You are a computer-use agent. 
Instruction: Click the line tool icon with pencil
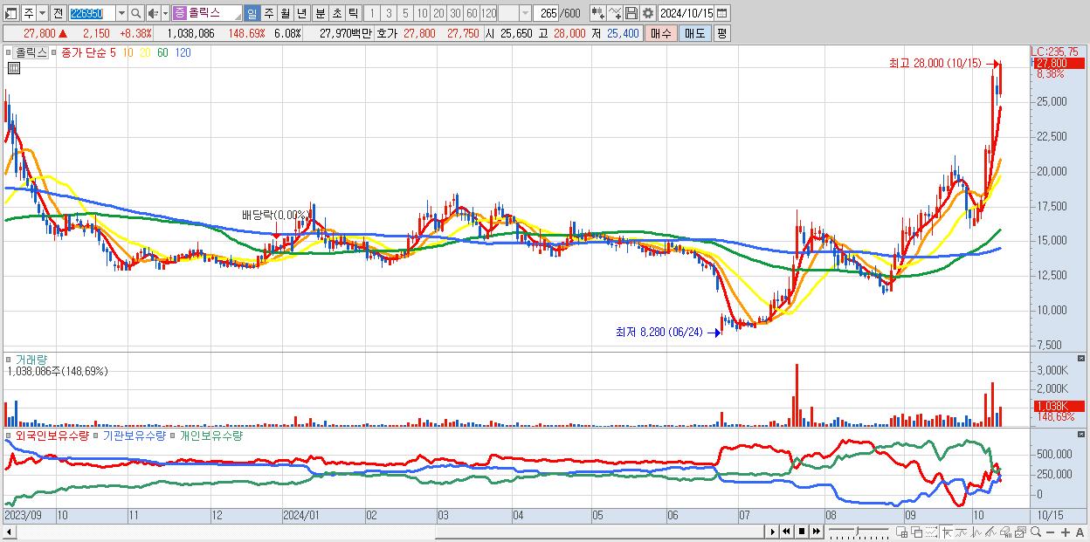point(615,13)
